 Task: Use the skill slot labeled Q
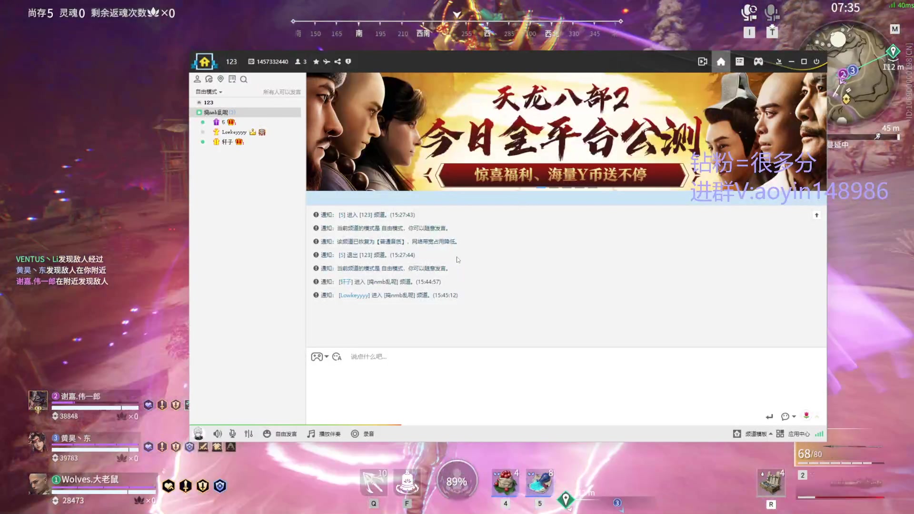[374, 483]
